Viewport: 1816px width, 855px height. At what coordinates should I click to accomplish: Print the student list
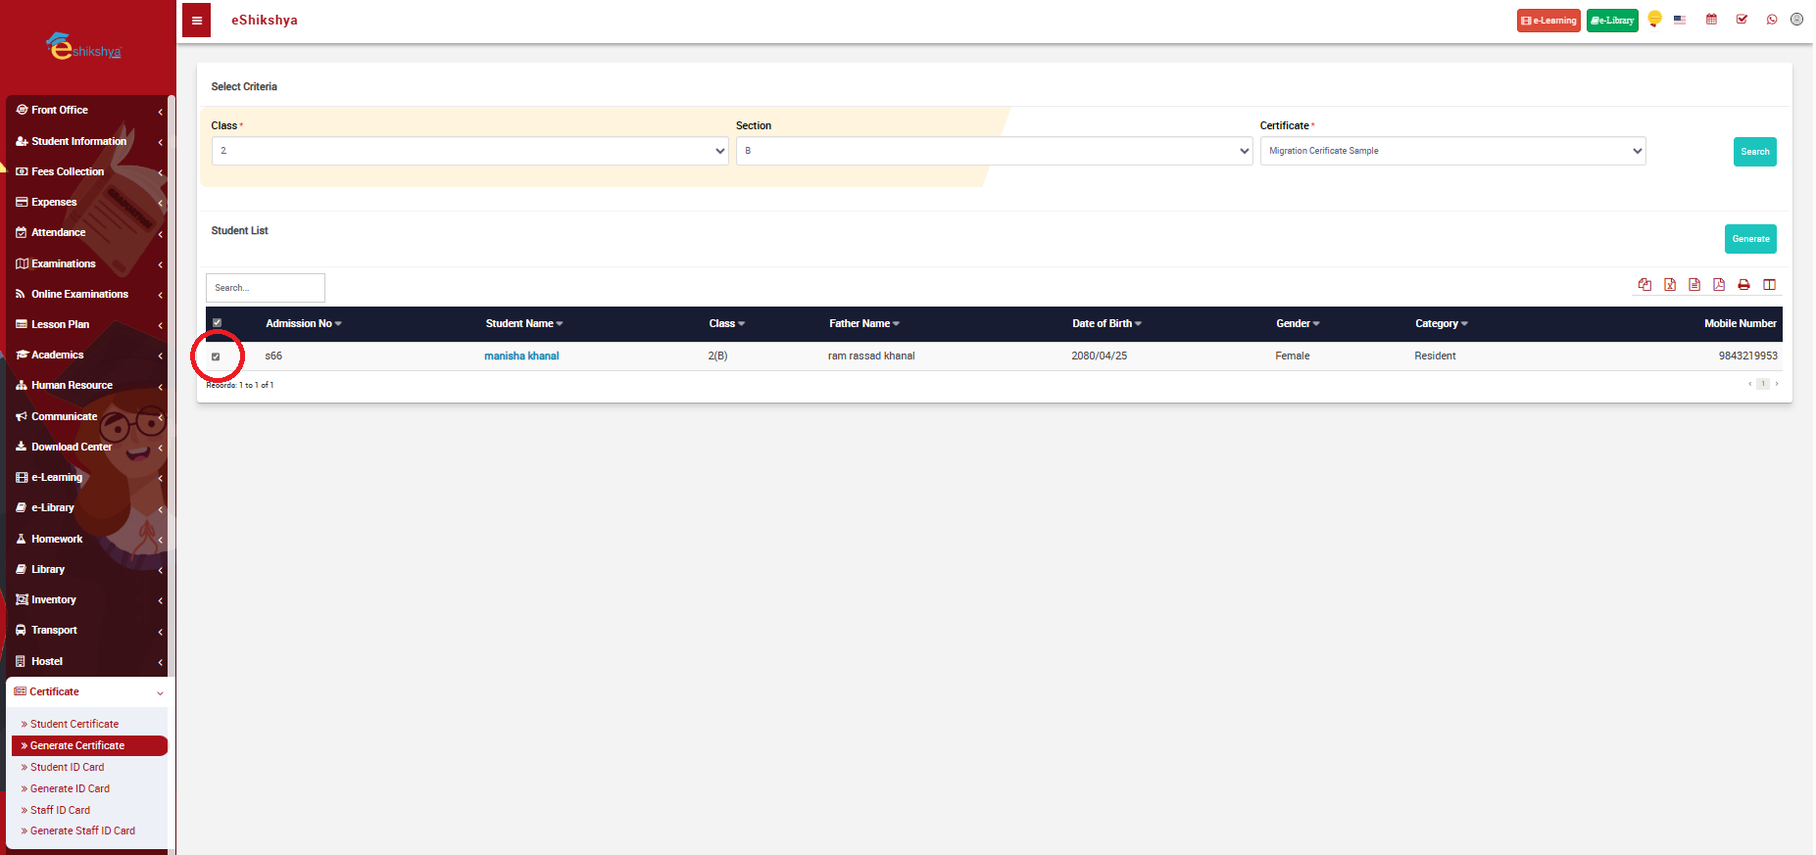tap(1743, 285)
